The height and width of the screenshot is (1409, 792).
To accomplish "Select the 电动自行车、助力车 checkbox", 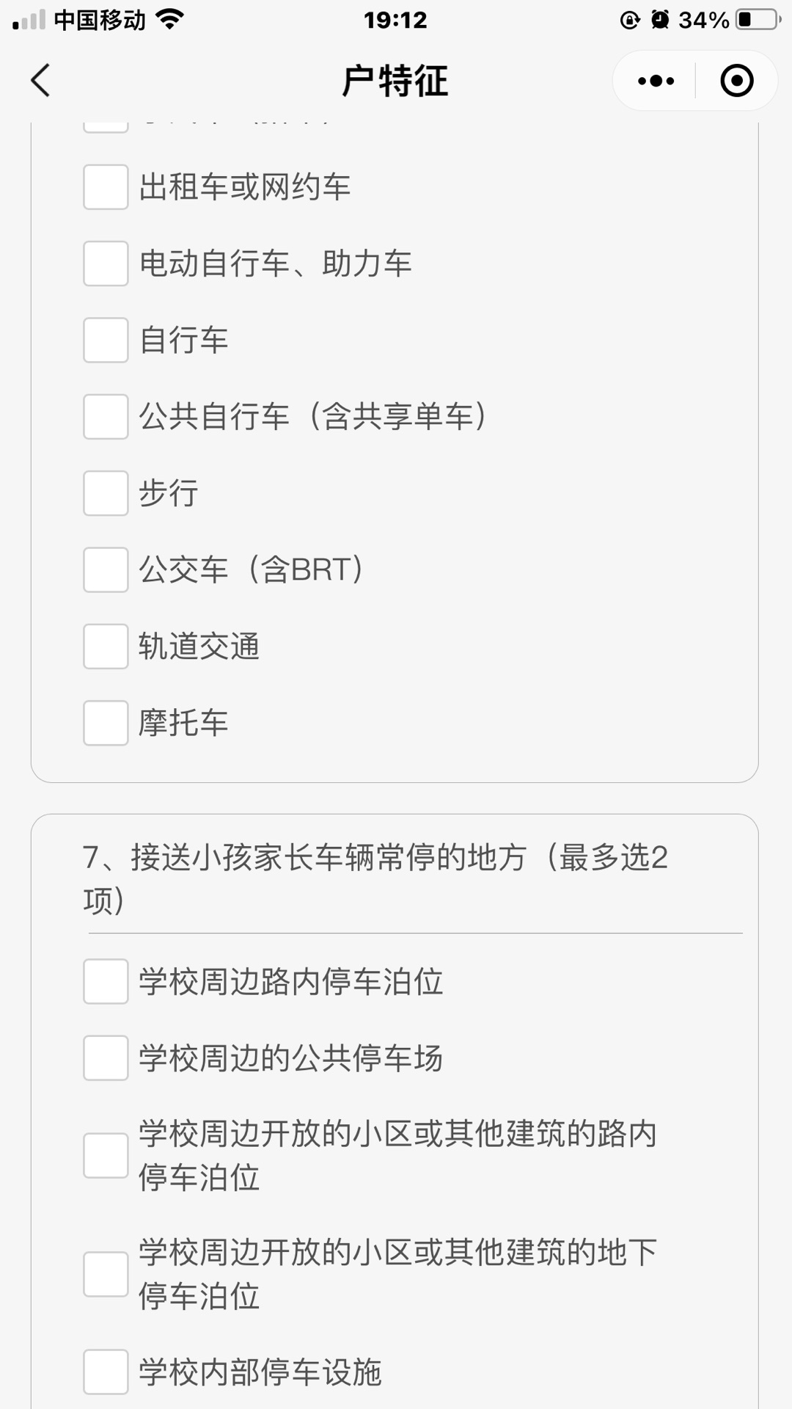I will point(106,263).
